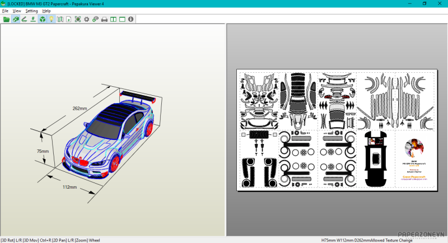This screenshot has height=243, width=448.
Task: Click the Open file folder icon
Action: click(x=7, y=19)
